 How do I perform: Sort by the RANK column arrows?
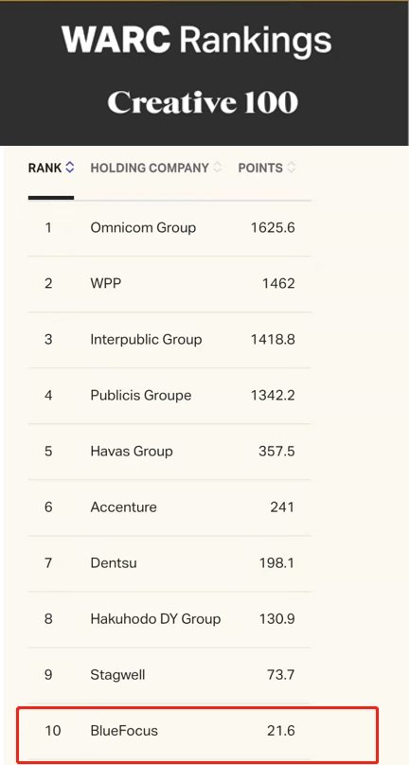pyautogui.click(x=69, y=168)
